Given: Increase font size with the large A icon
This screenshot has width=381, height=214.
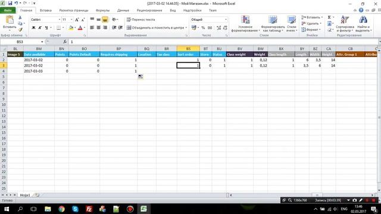Looking at the screenshot, I should 77,20.
